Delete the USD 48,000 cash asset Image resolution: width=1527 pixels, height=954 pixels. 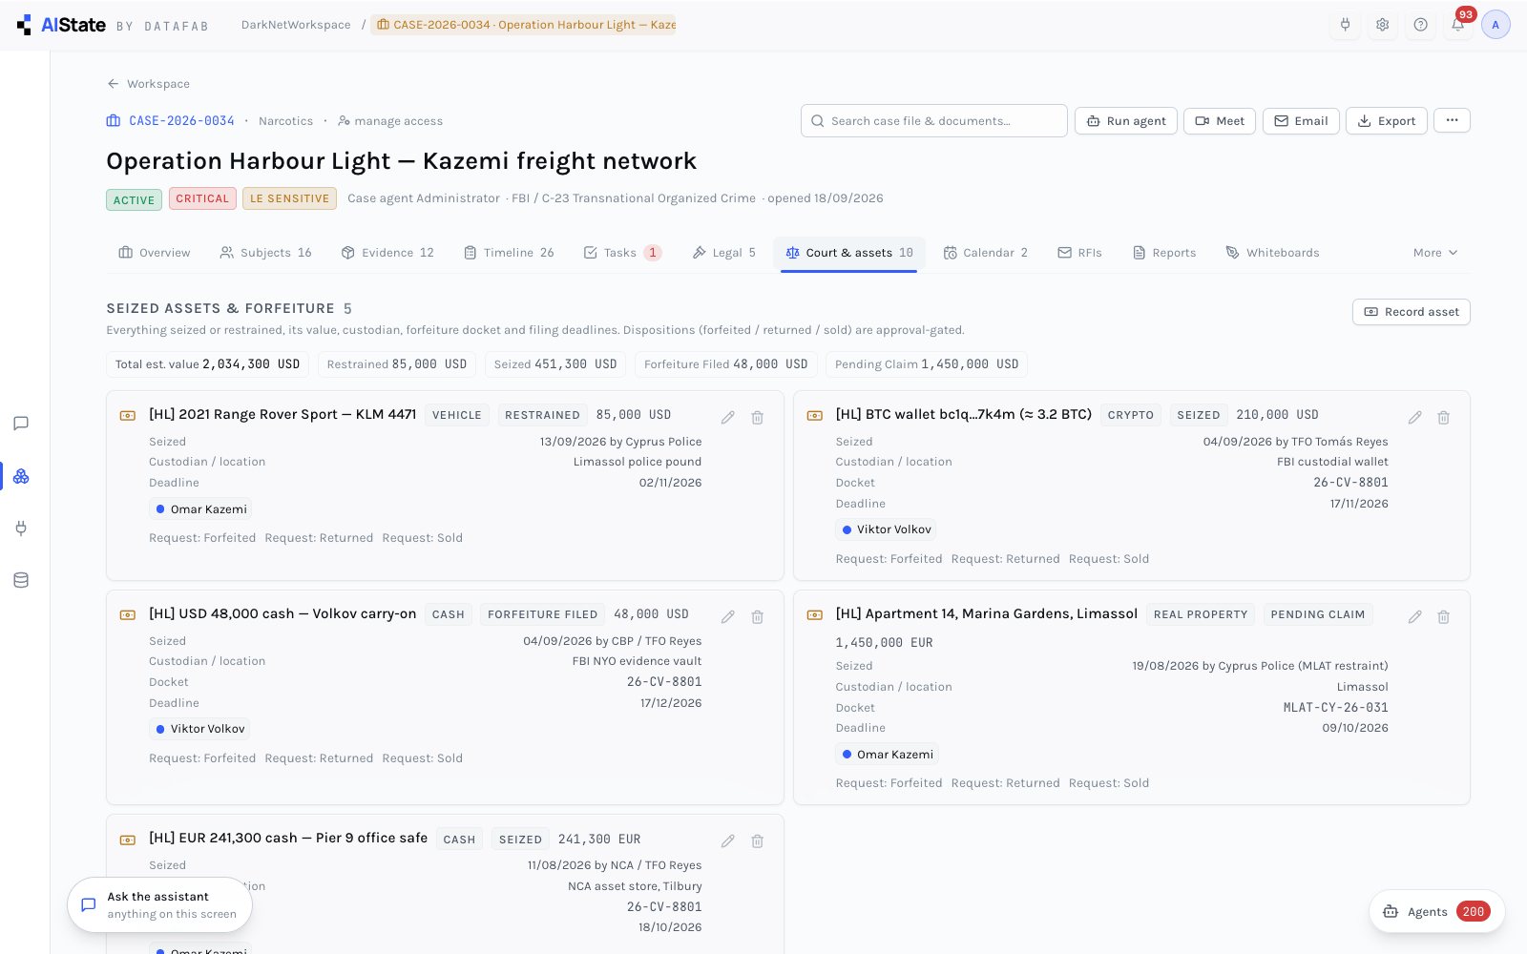click(757, 616)
